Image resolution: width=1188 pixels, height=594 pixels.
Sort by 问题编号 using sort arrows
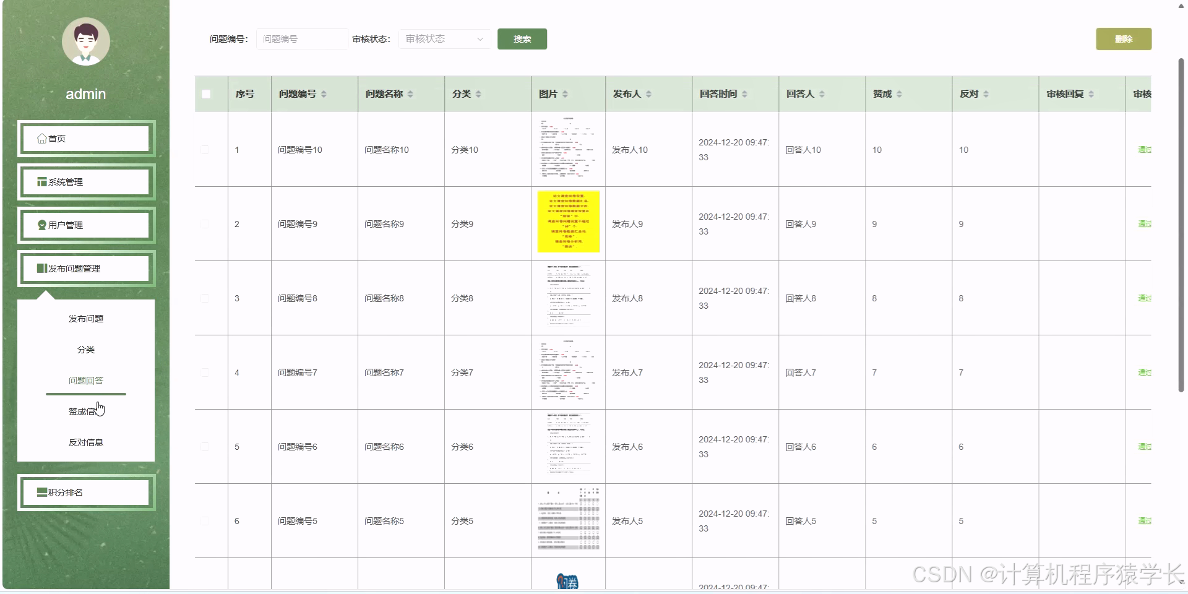pyautogui.click(x=324, y=94)
